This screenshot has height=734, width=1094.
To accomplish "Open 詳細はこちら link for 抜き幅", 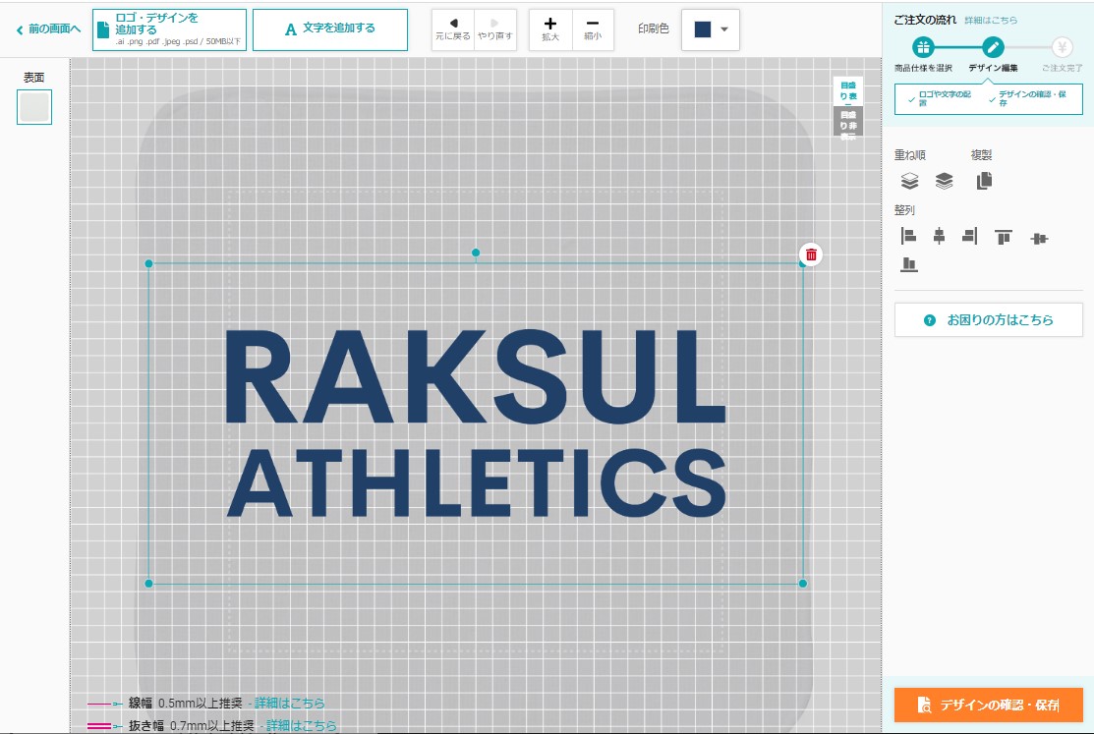I will [x=302, y=725].
